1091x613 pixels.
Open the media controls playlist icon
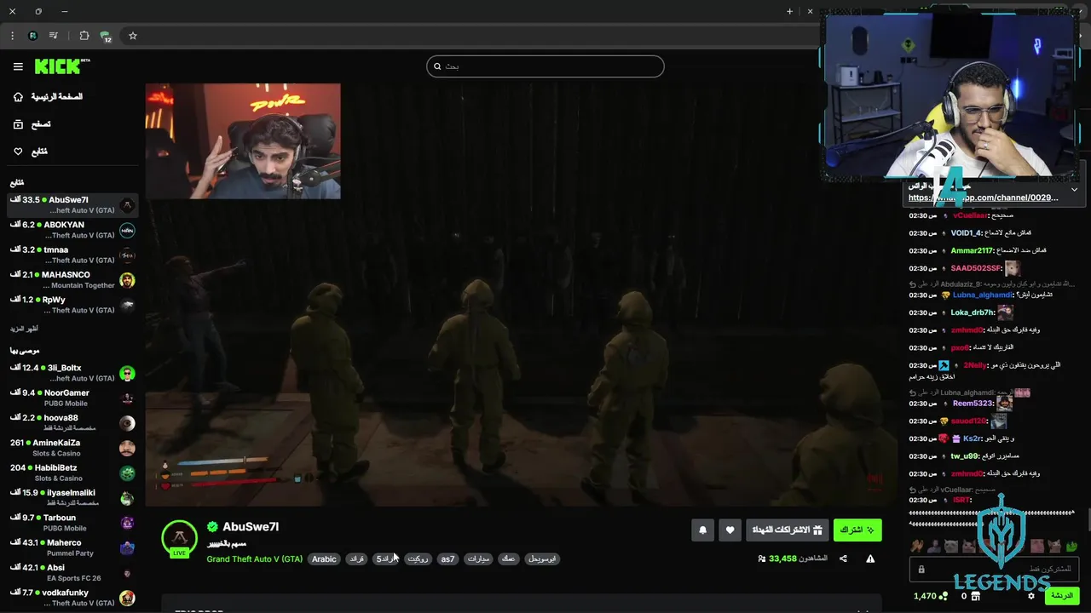tap(54, 36)
